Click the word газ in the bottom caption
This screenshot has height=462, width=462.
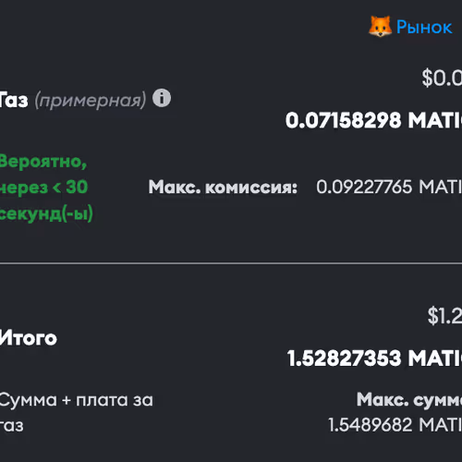click(12, 426)
